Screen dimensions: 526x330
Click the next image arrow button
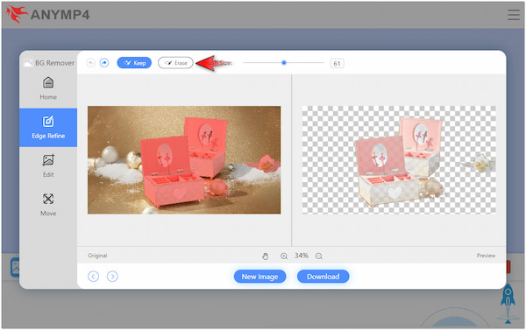coord(112,277)
